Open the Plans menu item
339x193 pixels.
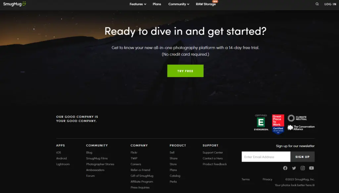[x=157, y=4]
